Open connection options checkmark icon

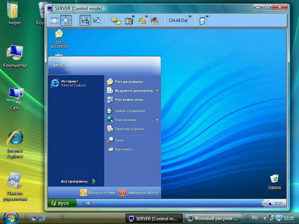point(202,21)
